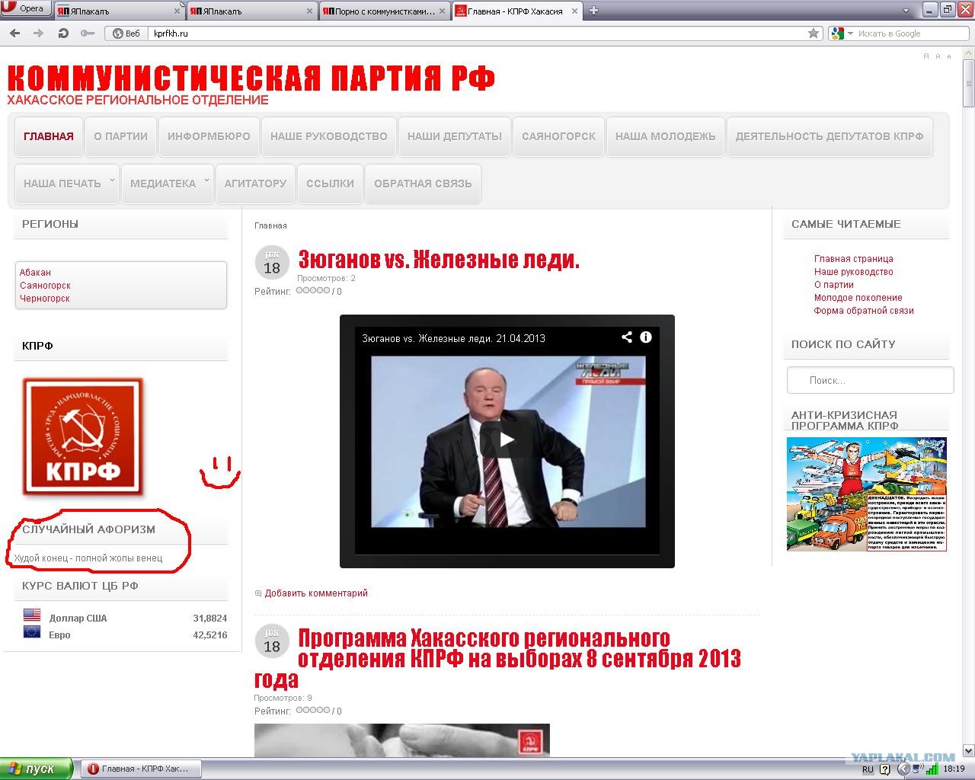Open the НАШЕ РУКОВОДСТВО menu item
Image resolution: width=975 pixels, height=780 pixels.
point(329,136)
